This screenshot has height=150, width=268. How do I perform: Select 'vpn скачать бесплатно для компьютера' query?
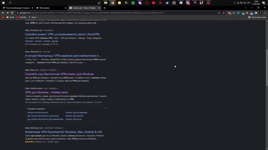(45, 119)
